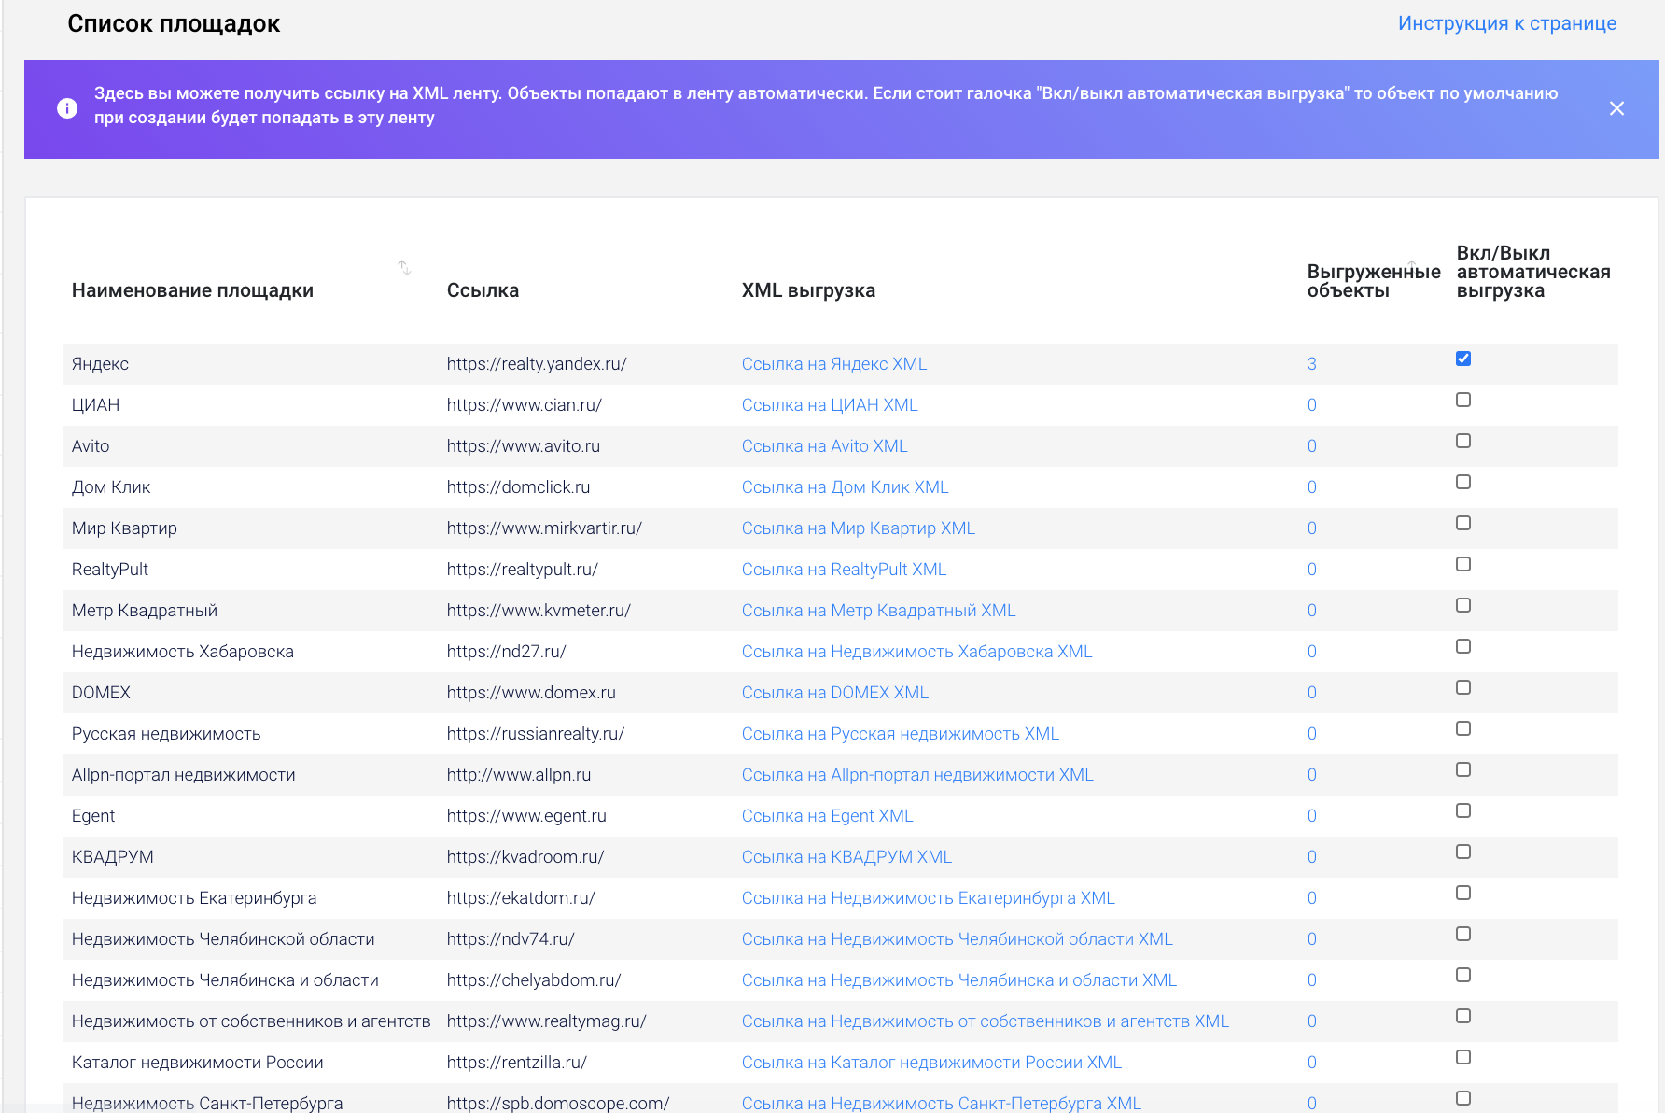
Task: Click https://nd27.ru/ text
Action: (507, 652)
